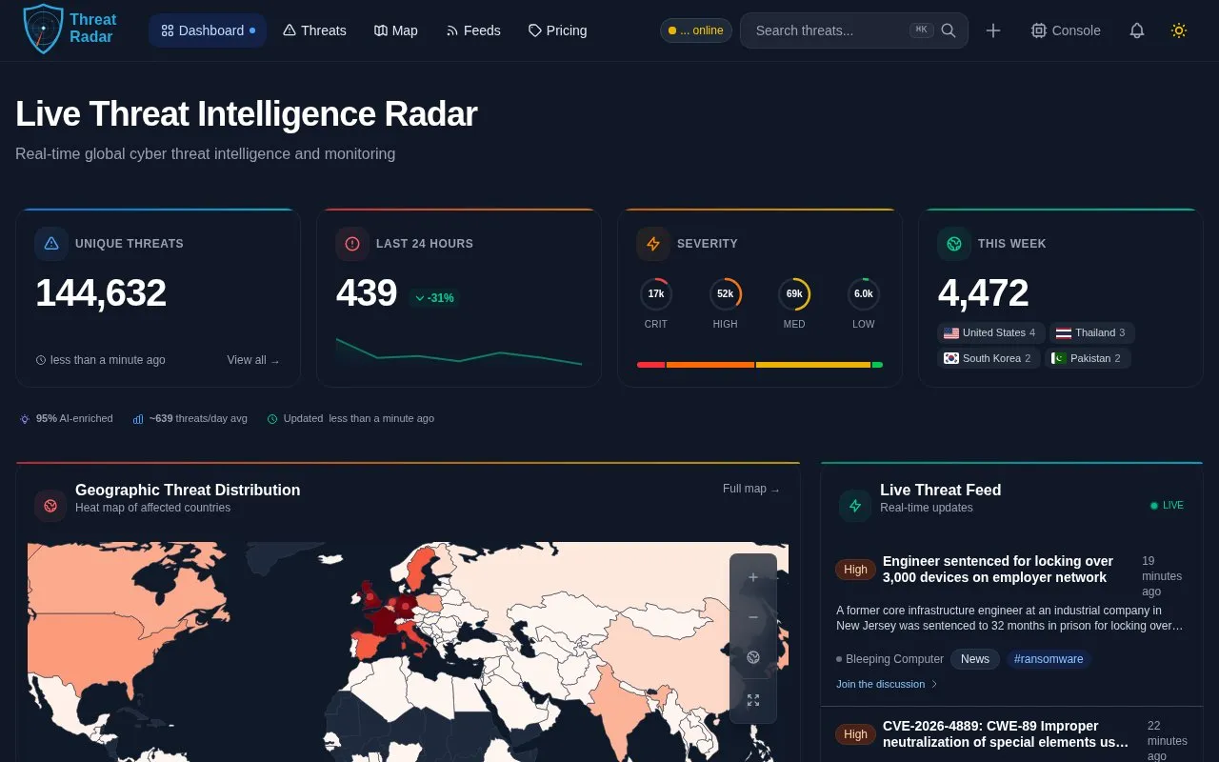Go to the Threats page
The height and width of the screenshot is (762, 1219).
[314, 30]
